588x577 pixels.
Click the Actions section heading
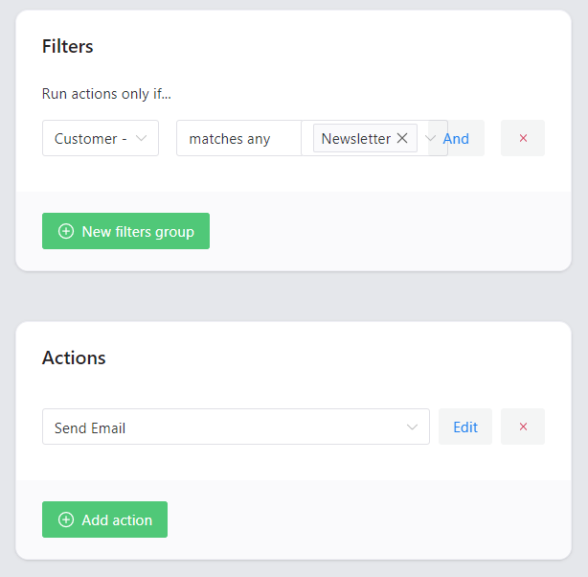pyautogui.click(x=74, y=358)
